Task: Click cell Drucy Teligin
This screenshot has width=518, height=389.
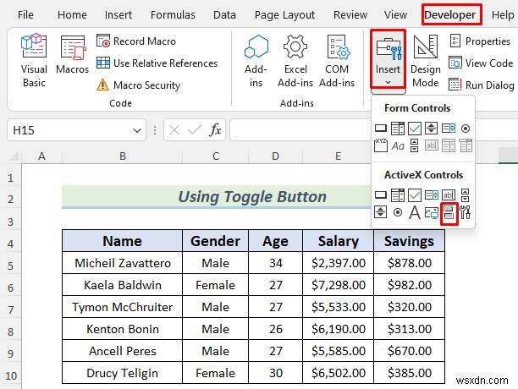Action: tap(122, 373)
